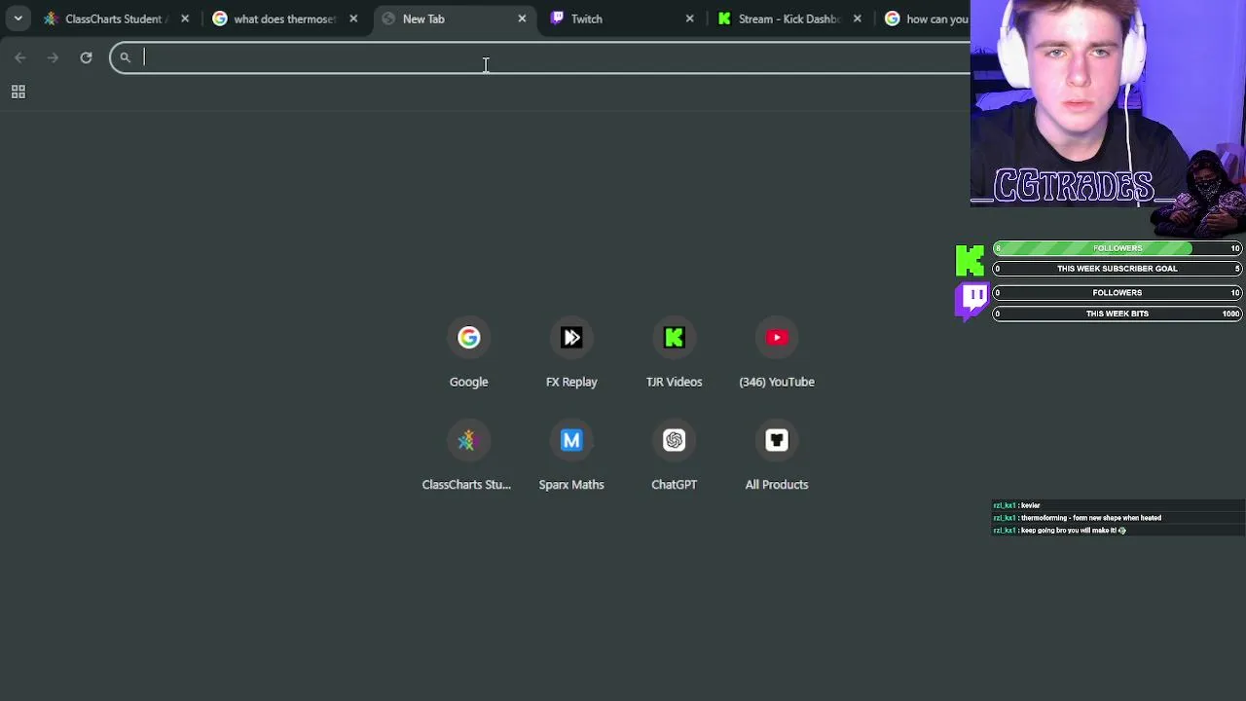The width and height of the screenshot is (1246, 701).
Task: Click the browser back arrow
Action: (x=20, y=57)
